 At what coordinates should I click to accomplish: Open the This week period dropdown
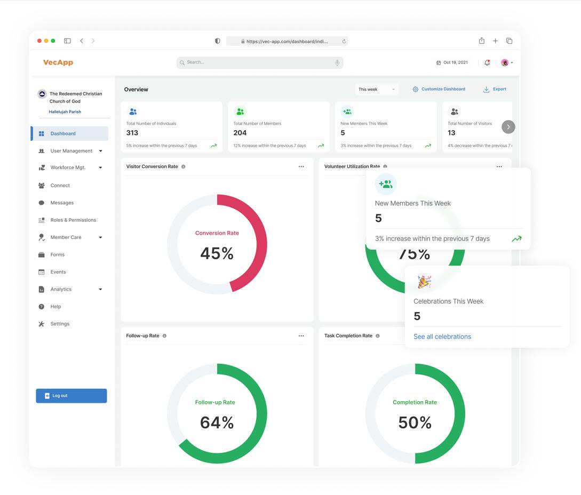(377, 90)
